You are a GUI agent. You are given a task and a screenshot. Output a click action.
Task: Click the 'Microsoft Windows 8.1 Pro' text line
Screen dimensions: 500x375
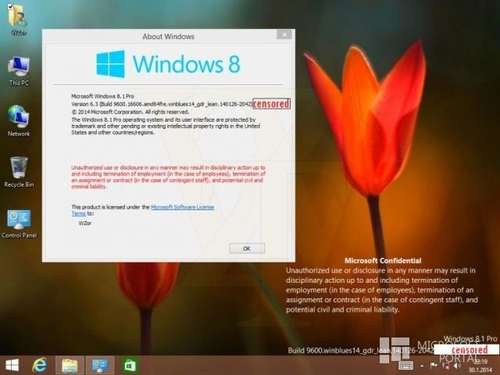(x=102, y=96)
